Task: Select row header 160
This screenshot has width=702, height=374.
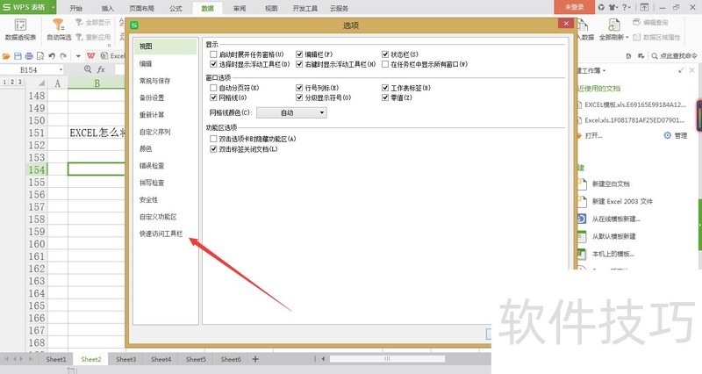Action: tap(37, 244)
